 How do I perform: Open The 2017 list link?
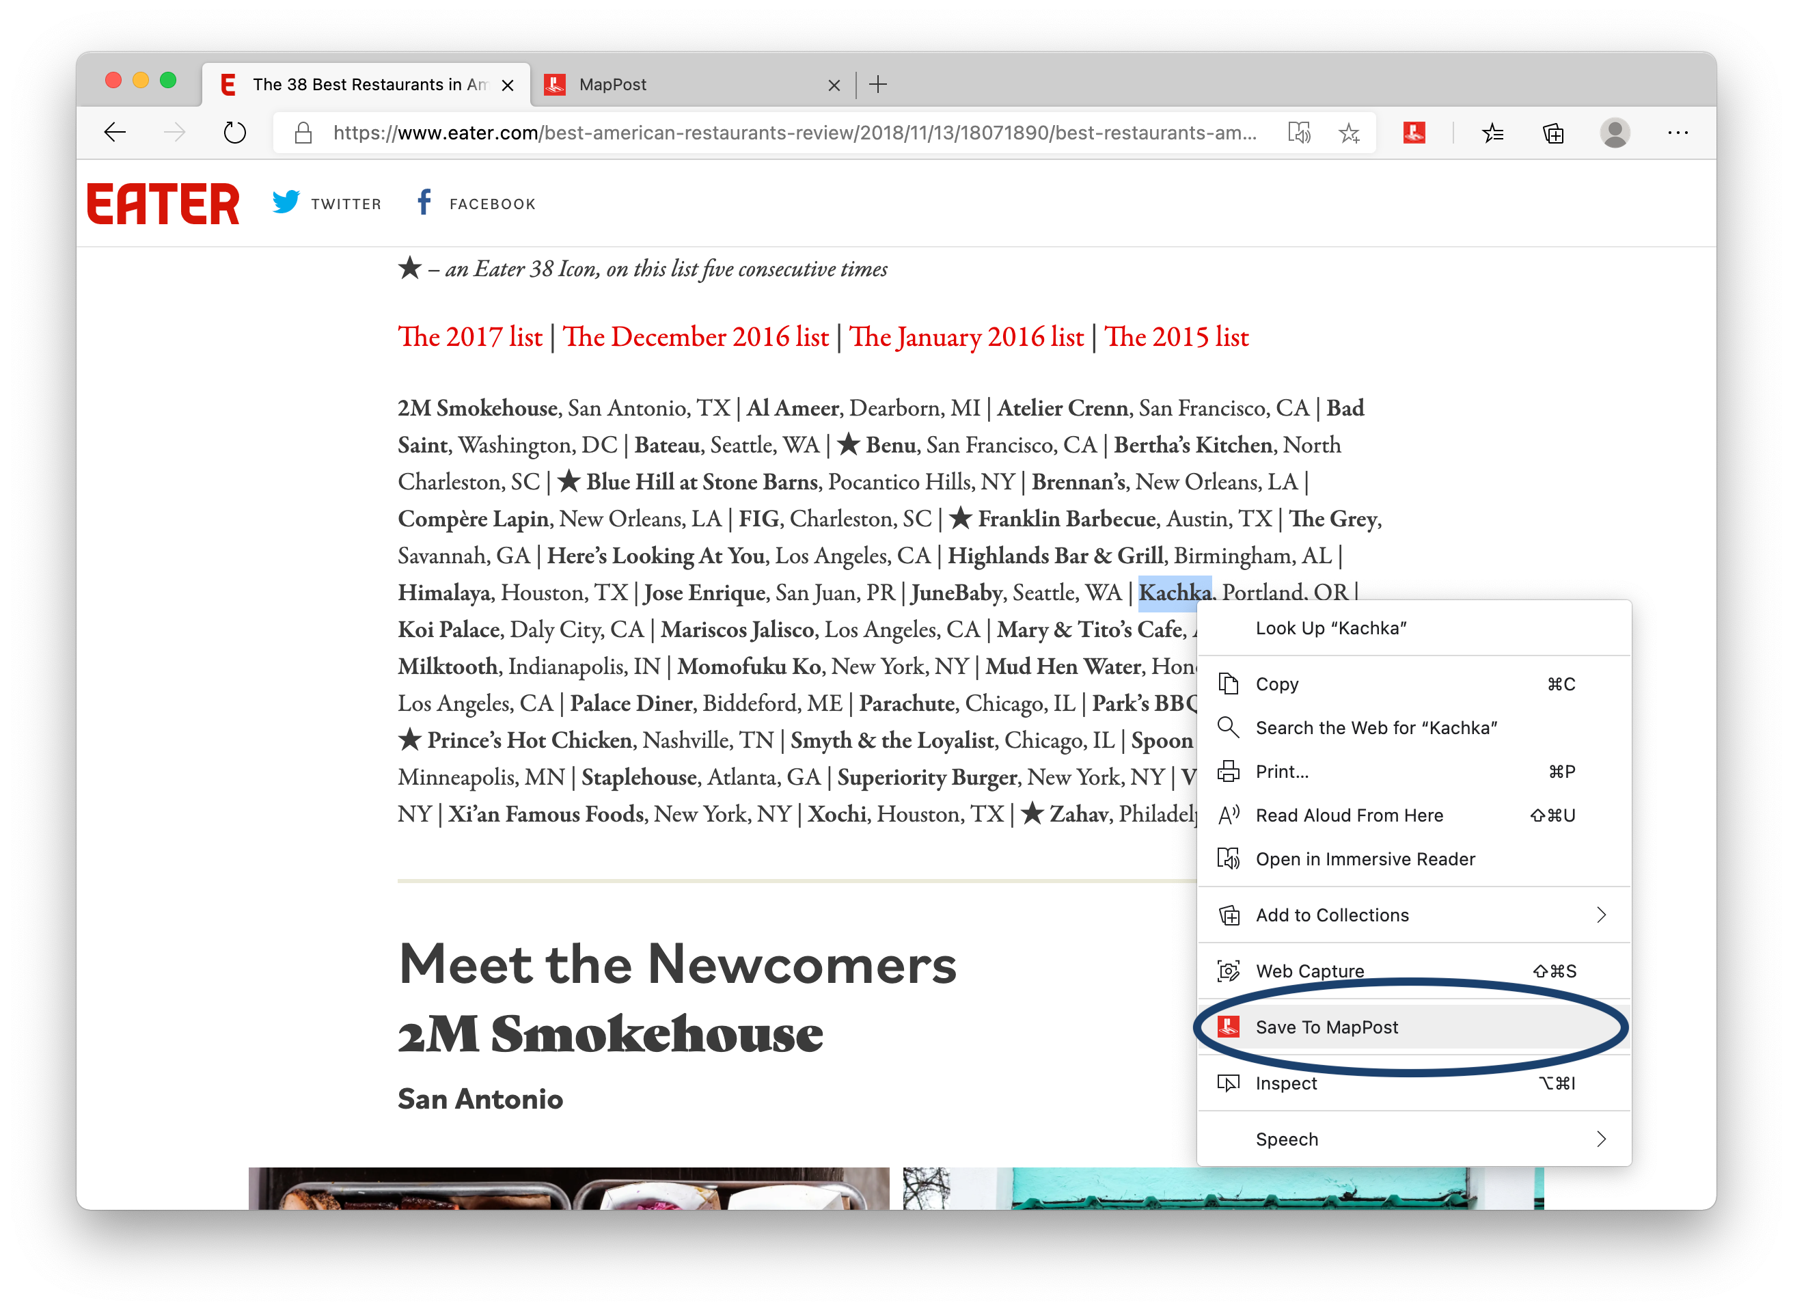[x=471, y=336]
